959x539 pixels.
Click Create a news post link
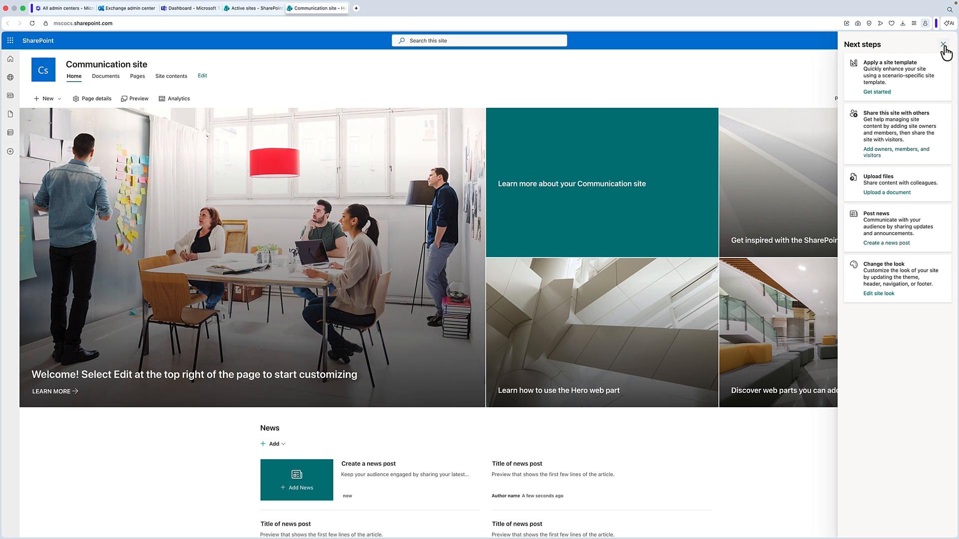point(887,243)
